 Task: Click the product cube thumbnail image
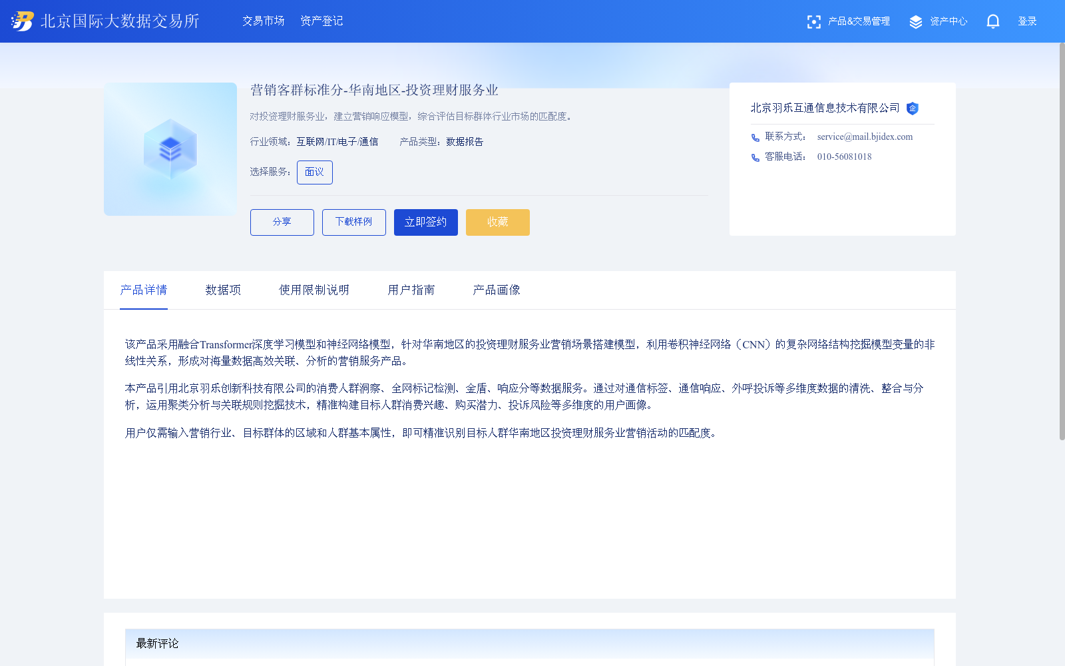pyautogui.click(x=170, y=149)
